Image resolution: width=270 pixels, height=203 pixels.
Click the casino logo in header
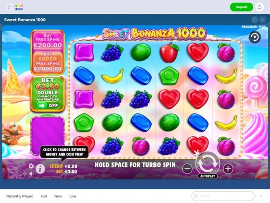point(19,7)
